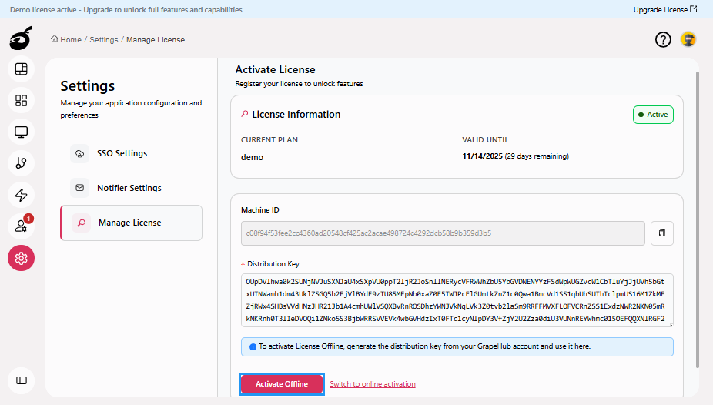Click inside the Distribution Key text area
Image resolution: width=713 pixels, height=405 pixels.
tap(457, 300)
